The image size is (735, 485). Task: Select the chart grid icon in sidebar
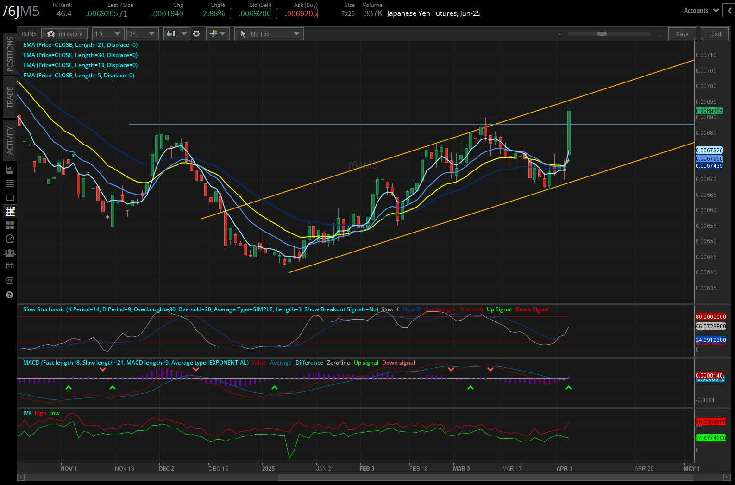pos(10,212)
